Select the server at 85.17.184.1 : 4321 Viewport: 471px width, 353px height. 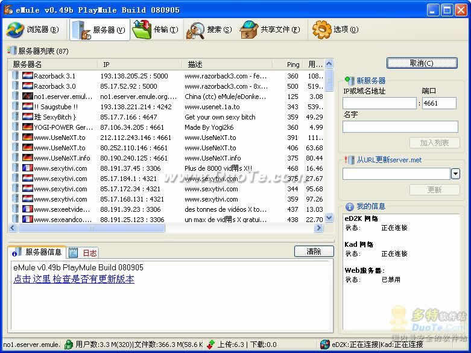(128, 178)
